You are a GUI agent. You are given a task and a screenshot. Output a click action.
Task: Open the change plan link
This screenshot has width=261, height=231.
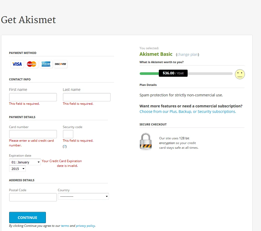pos(187,54)
